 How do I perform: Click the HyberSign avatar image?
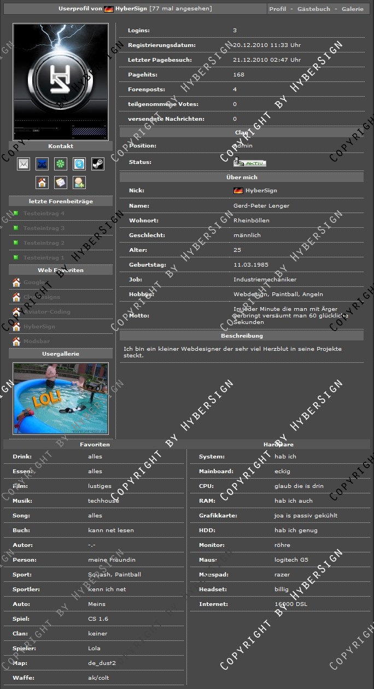coord(61,82)
